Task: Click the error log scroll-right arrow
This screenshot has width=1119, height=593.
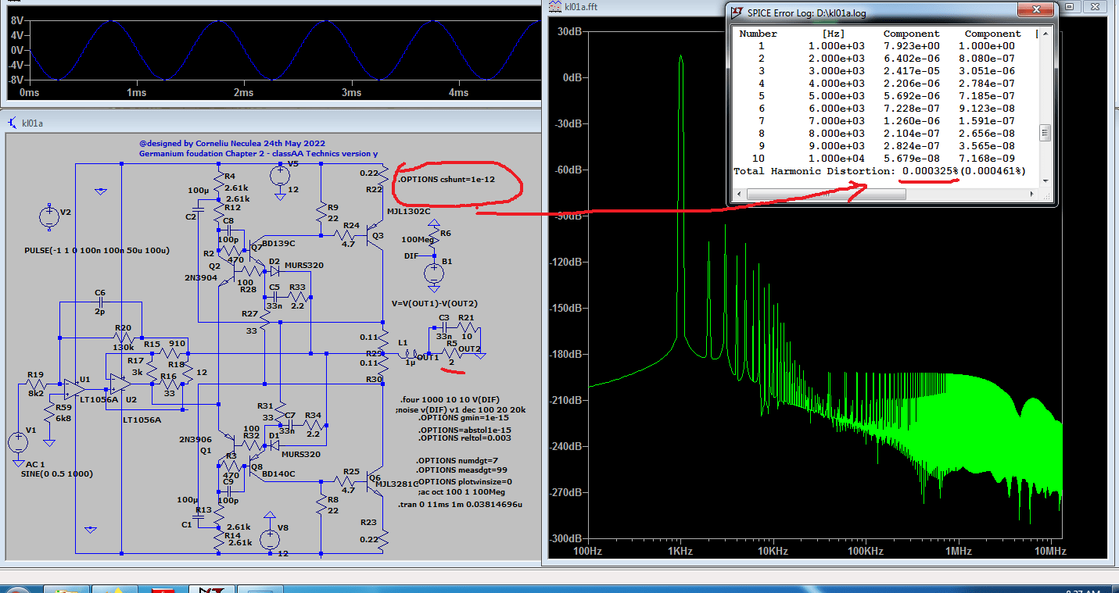Action: coord(1031,194)
